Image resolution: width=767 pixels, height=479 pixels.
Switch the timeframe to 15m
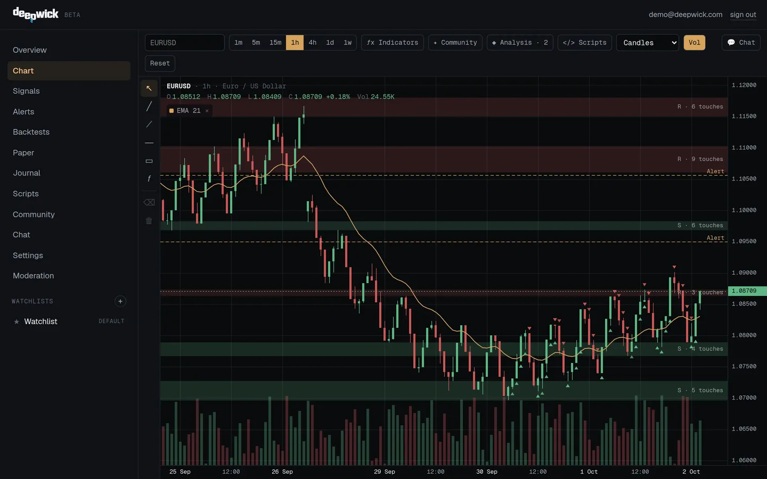pyautogui.click(x=275, y=43)
